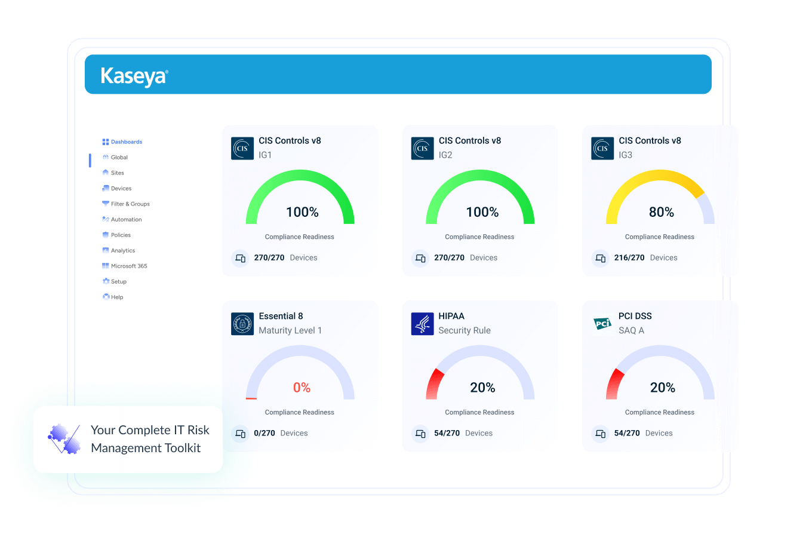Viewport: 812px width, 534px height.
Task: Click the PCI DSS logo icon
Action: [x=602, y=324]
